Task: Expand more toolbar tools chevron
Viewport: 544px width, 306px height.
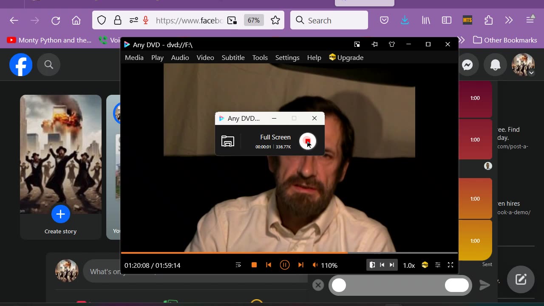Action: point(509,20)
